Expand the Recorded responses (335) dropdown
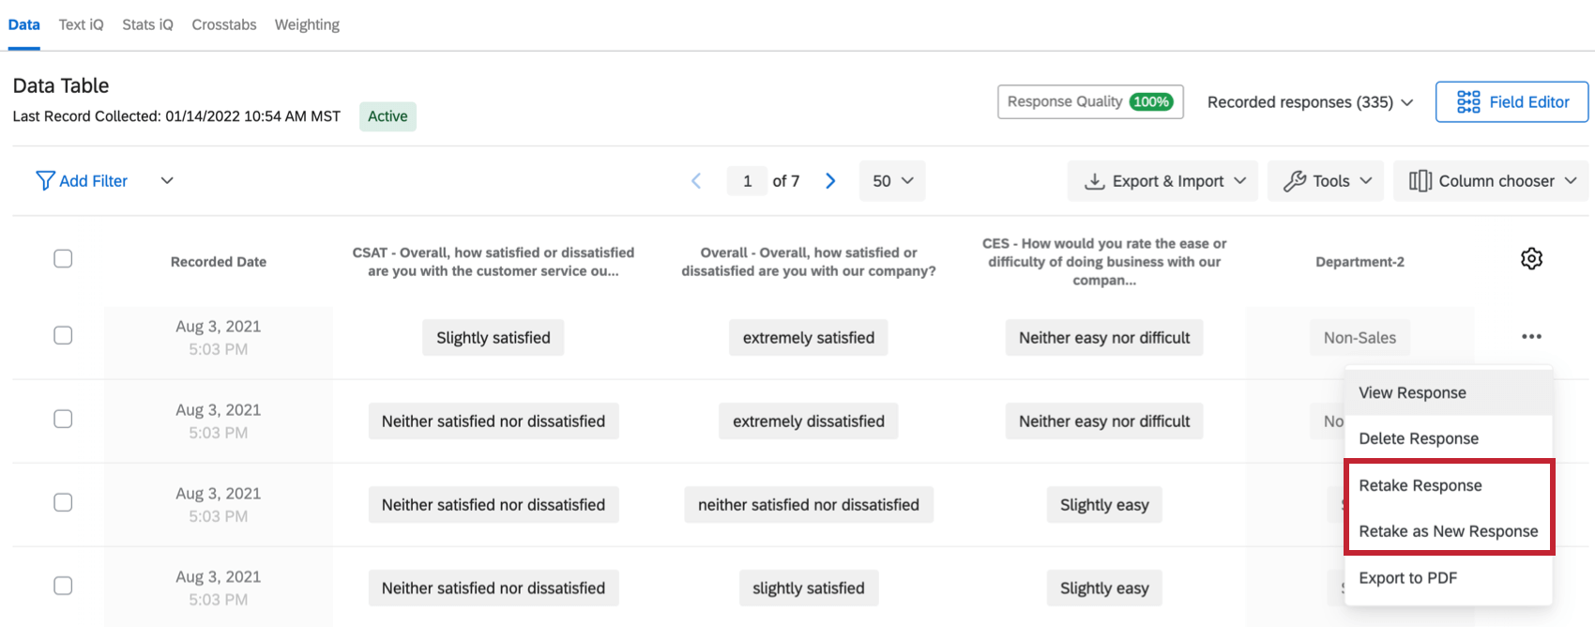Screen dimensions: 1595x627 (x=1310, y=102)
